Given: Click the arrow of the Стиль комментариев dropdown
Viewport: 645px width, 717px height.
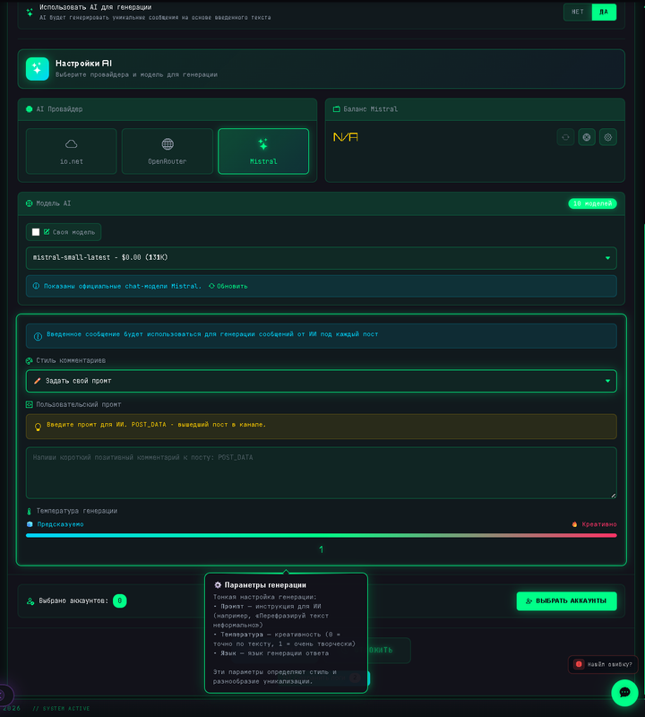Looking at the screenshot, I should [607, 381].
